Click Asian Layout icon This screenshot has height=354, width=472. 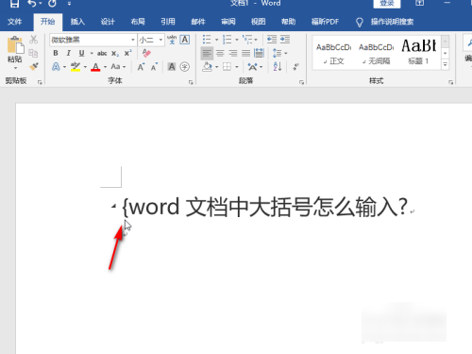pyautogui.click(x=252, y=67)
